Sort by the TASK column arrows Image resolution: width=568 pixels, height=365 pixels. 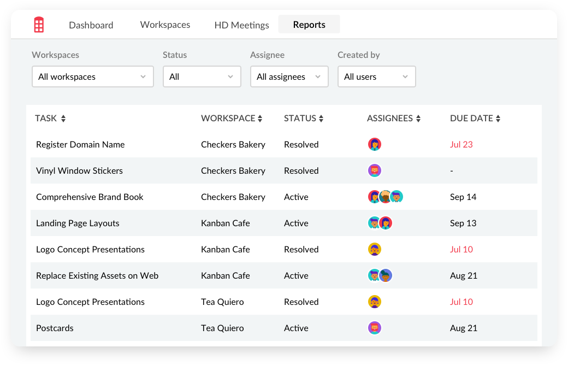pyautogui.click(x=63, y=119)
